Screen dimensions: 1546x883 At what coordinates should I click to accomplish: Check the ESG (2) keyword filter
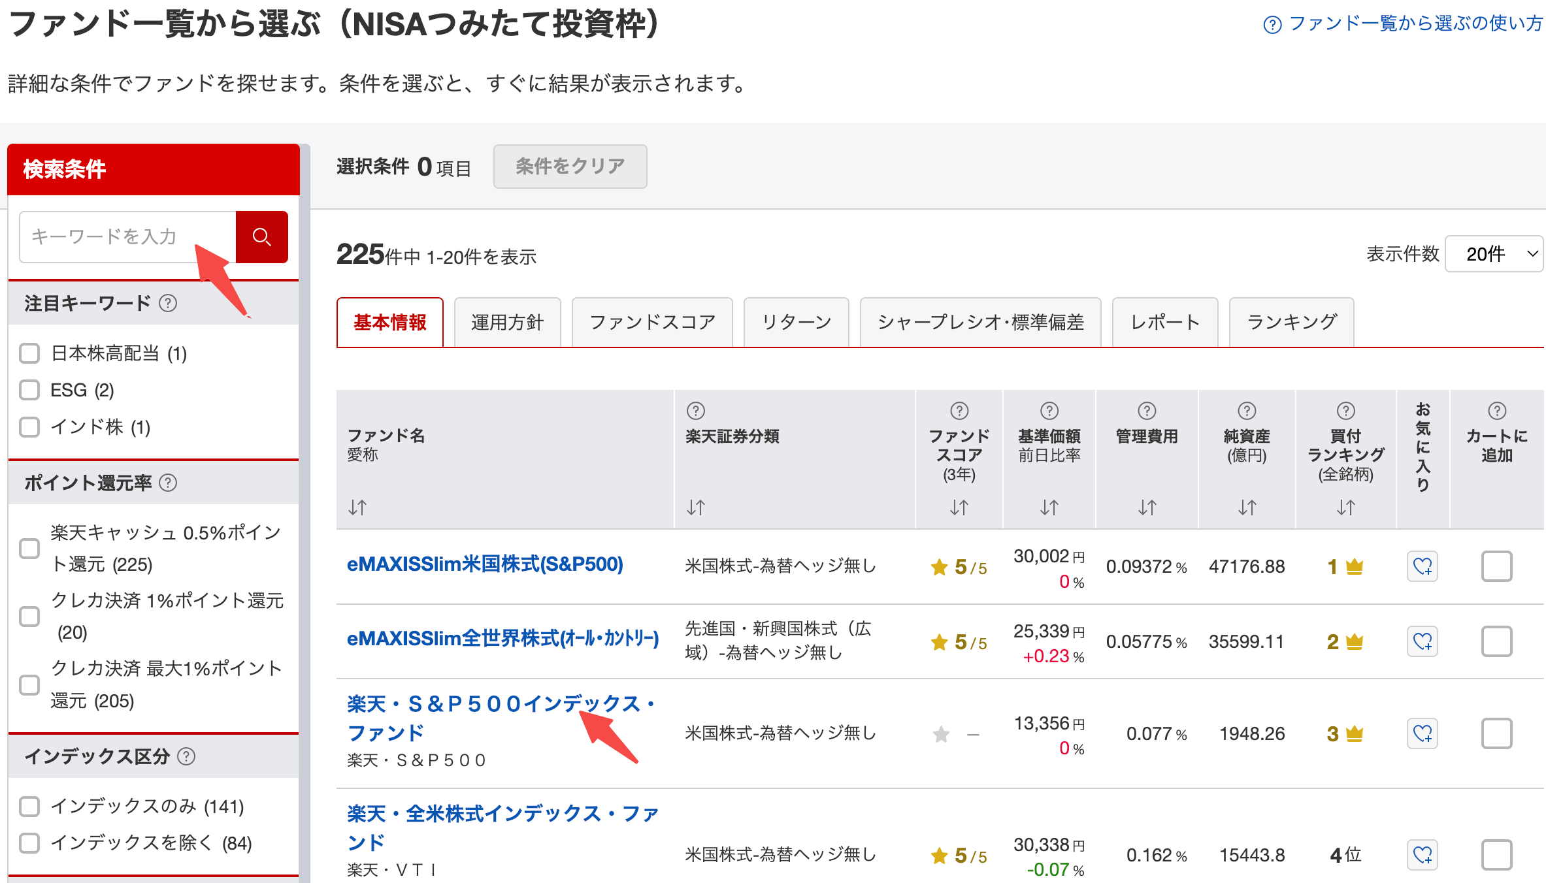coord(29,390)
